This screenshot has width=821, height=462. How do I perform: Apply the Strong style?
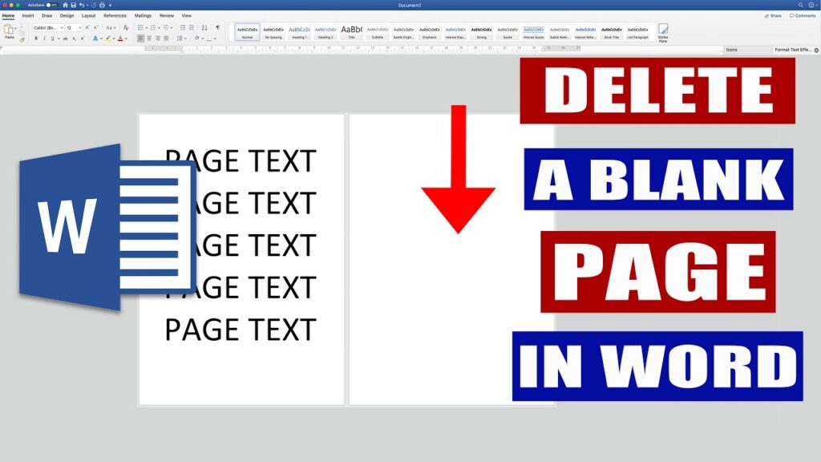click(482, 32)
